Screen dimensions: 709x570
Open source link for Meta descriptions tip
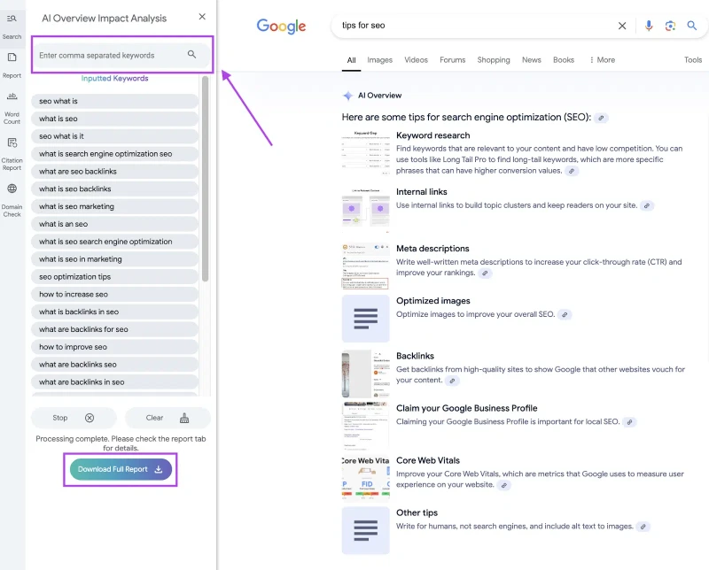coord(485,273)
